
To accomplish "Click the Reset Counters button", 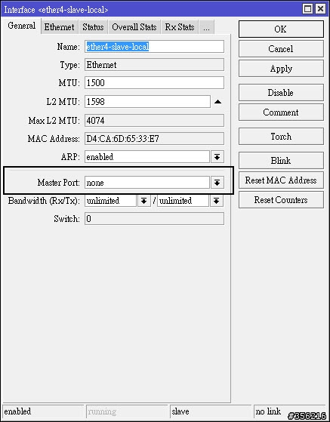I will pos(281,200).
